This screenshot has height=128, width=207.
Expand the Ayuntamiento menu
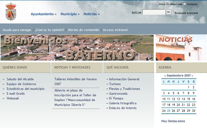(x=44, y=14)
